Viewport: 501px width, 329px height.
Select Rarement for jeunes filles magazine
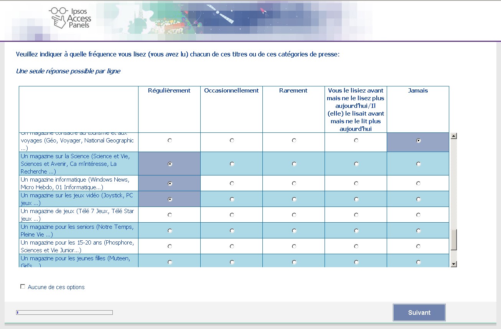pos(294,262)
